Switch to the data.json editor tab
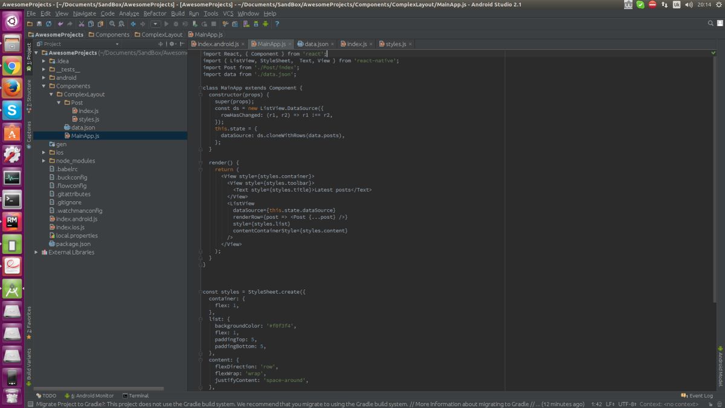725x408 pixels. click(x=316, y=44)
